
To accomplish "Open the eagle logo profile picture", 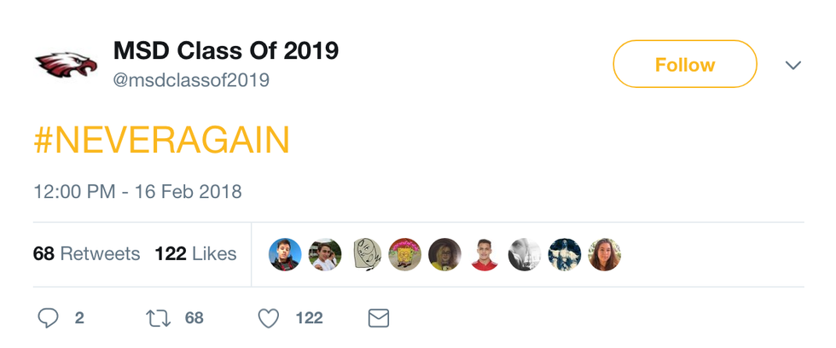I will pos(67,64).
